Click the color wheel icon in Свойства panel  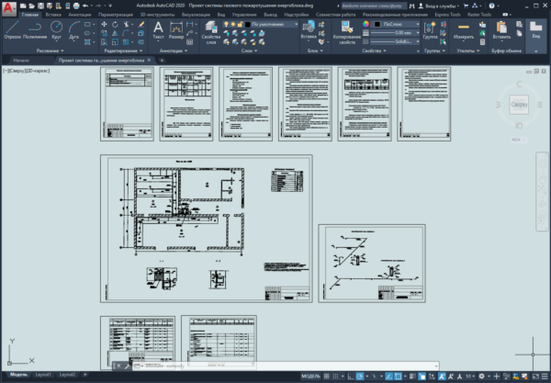pyautogui.click(x=365, y=24)
